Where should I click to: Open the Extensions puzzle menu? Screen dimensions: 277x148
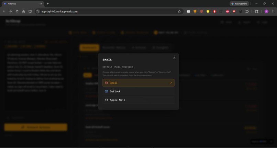click(x=247, y=11)
